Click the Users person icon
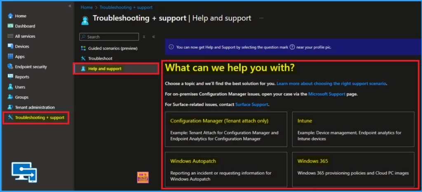422x192 pixels. click(x=10, y=87)
